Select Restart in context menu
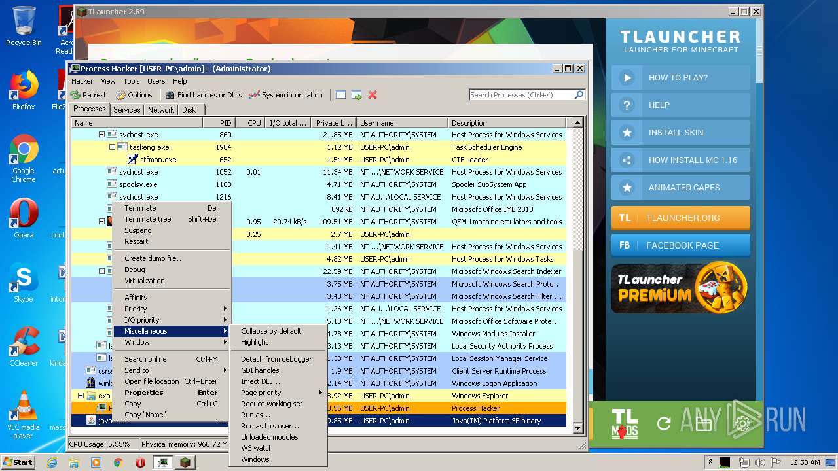The image size is (838, 471). click(x=172, y=241)
